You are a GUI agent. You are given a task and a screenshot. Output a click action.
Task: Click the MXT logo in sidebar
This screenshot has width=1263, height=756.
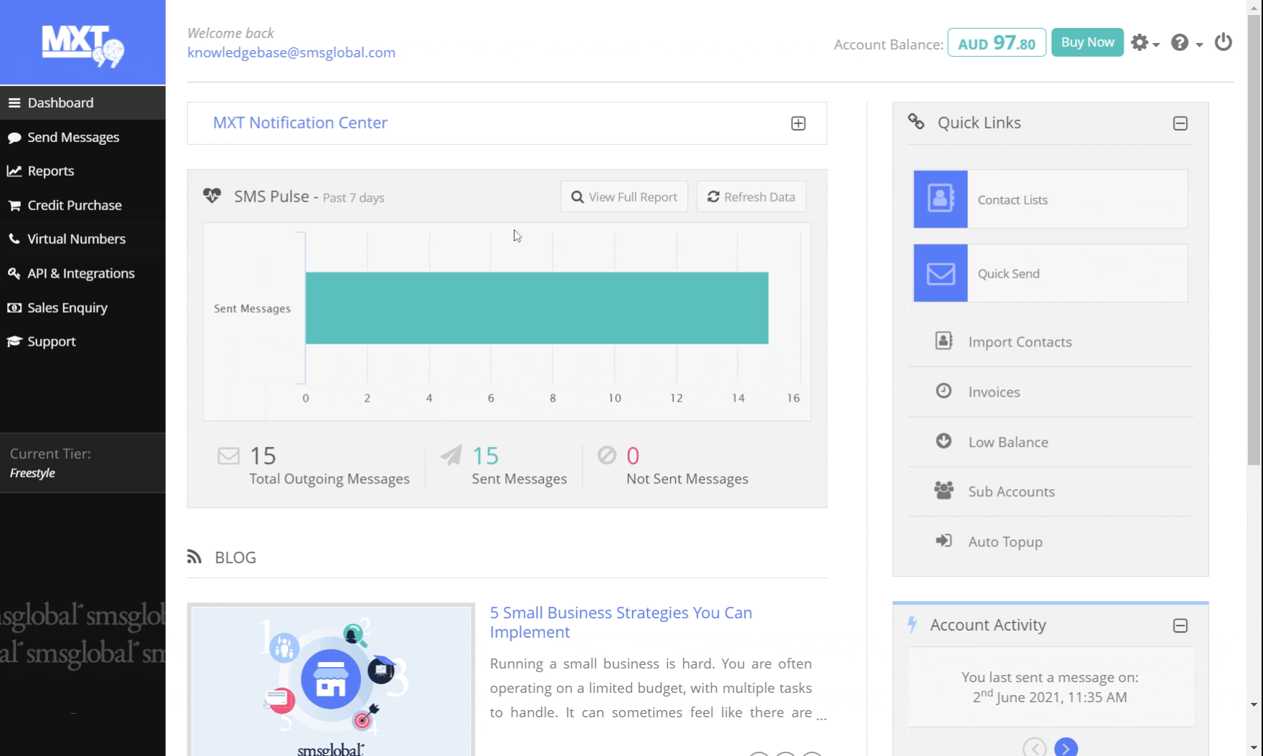83,44
